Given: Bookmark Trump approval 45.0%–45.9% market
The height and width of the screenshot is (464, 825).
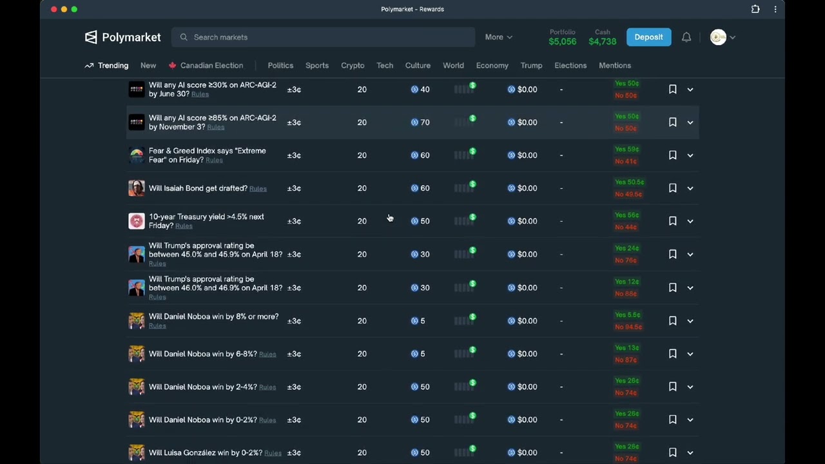Looking at the screenshot, I should tap(672, 255).
